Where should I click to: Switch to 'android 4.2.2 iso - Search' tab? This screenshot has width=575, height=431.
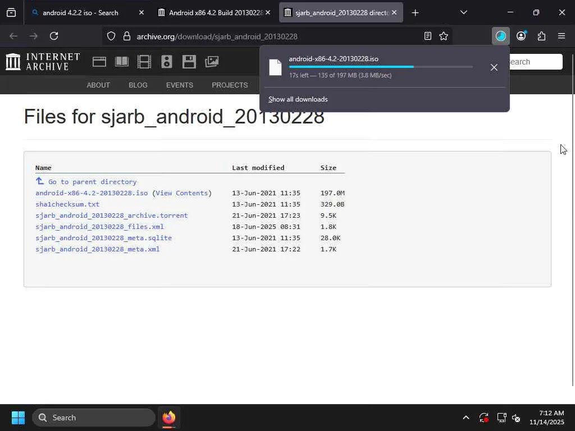pos(80,13)
